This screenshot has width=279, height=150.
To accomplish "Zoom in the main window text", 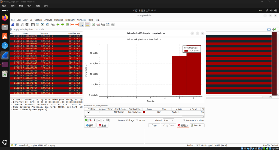I will 93,24.
